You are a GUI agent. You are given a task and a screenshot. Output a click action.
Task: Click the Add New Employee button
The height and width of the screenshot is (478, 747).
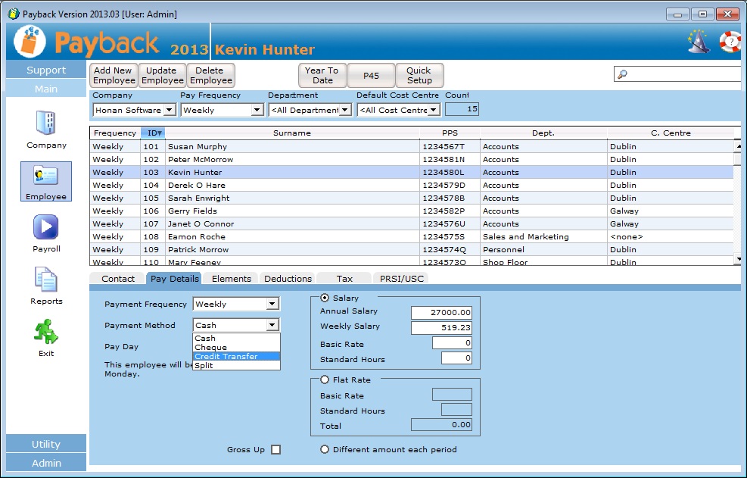[x=114, y=76]
